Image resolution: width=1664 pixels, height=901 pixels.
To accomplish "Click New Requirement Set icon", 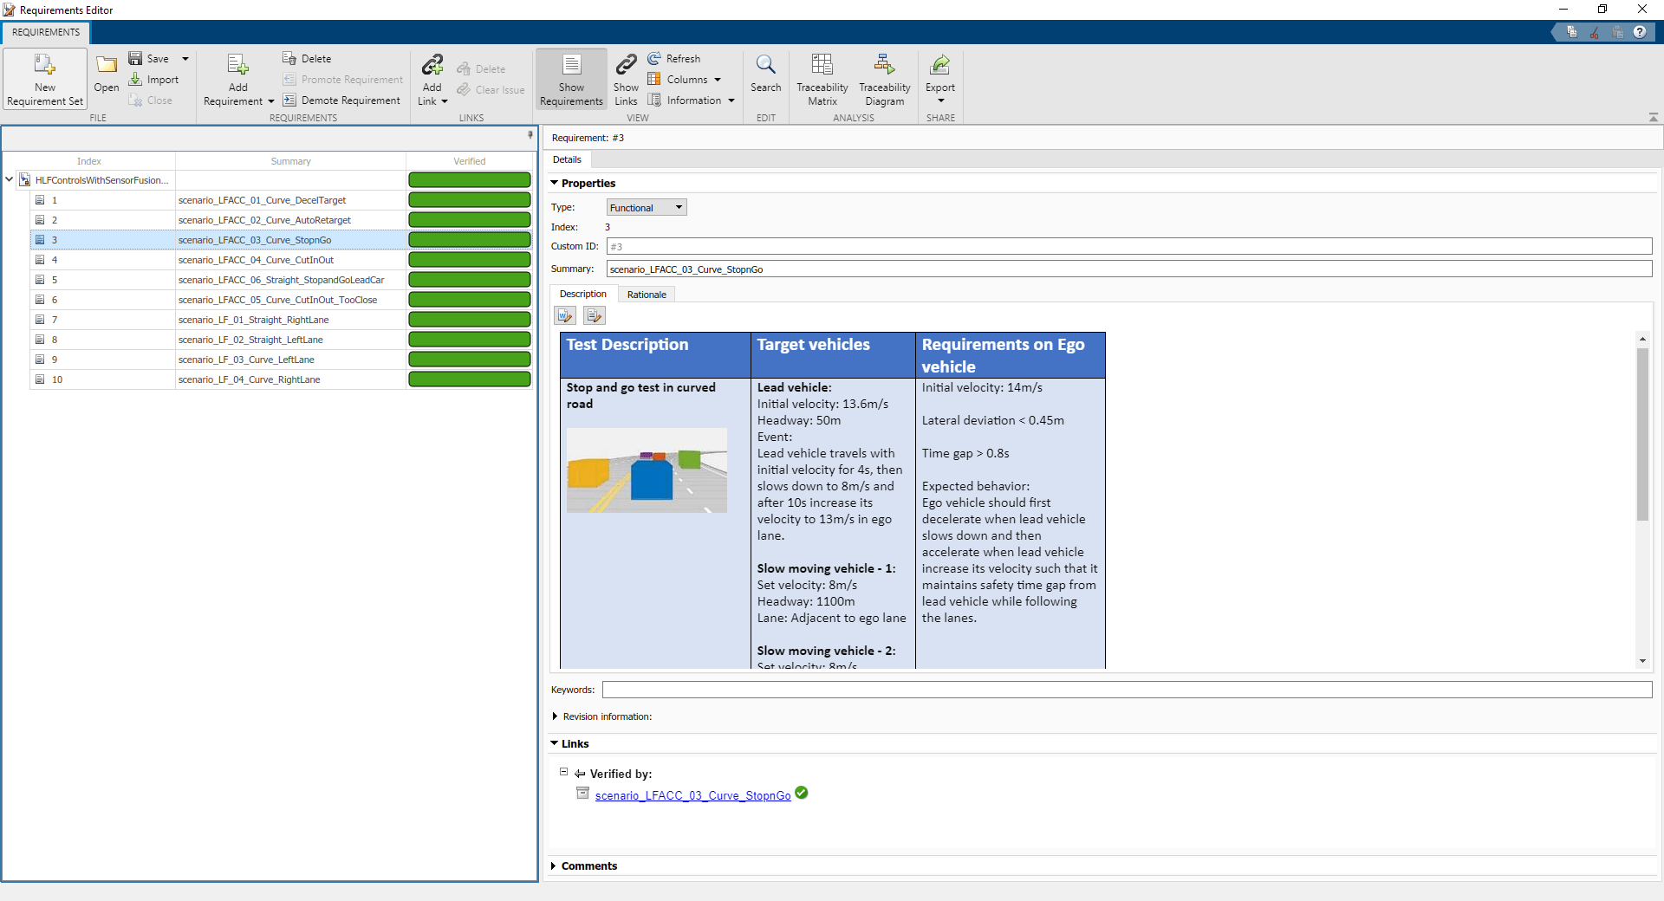I will [x=44, y=65].
